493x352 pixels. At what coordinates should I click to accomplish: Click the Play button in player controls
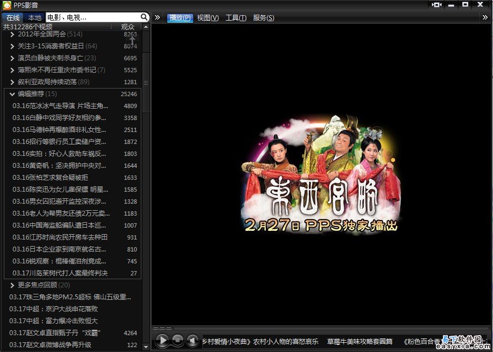pyautogui.click(x=162, y=341)
